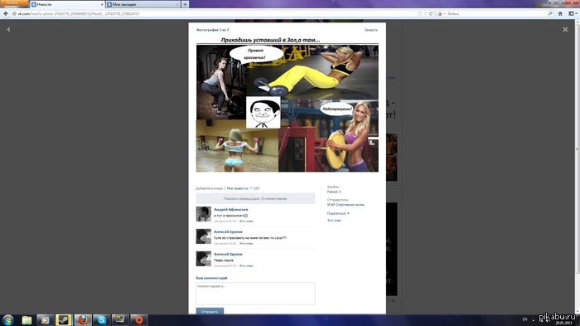
Task: Close photo viewer with the X icon
Action: pyautogui.click(x=565, y=29)
